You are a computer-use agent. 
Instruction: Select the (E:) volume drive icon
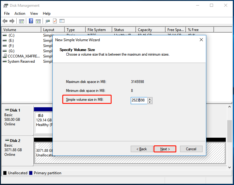click(x=5, y=41)
